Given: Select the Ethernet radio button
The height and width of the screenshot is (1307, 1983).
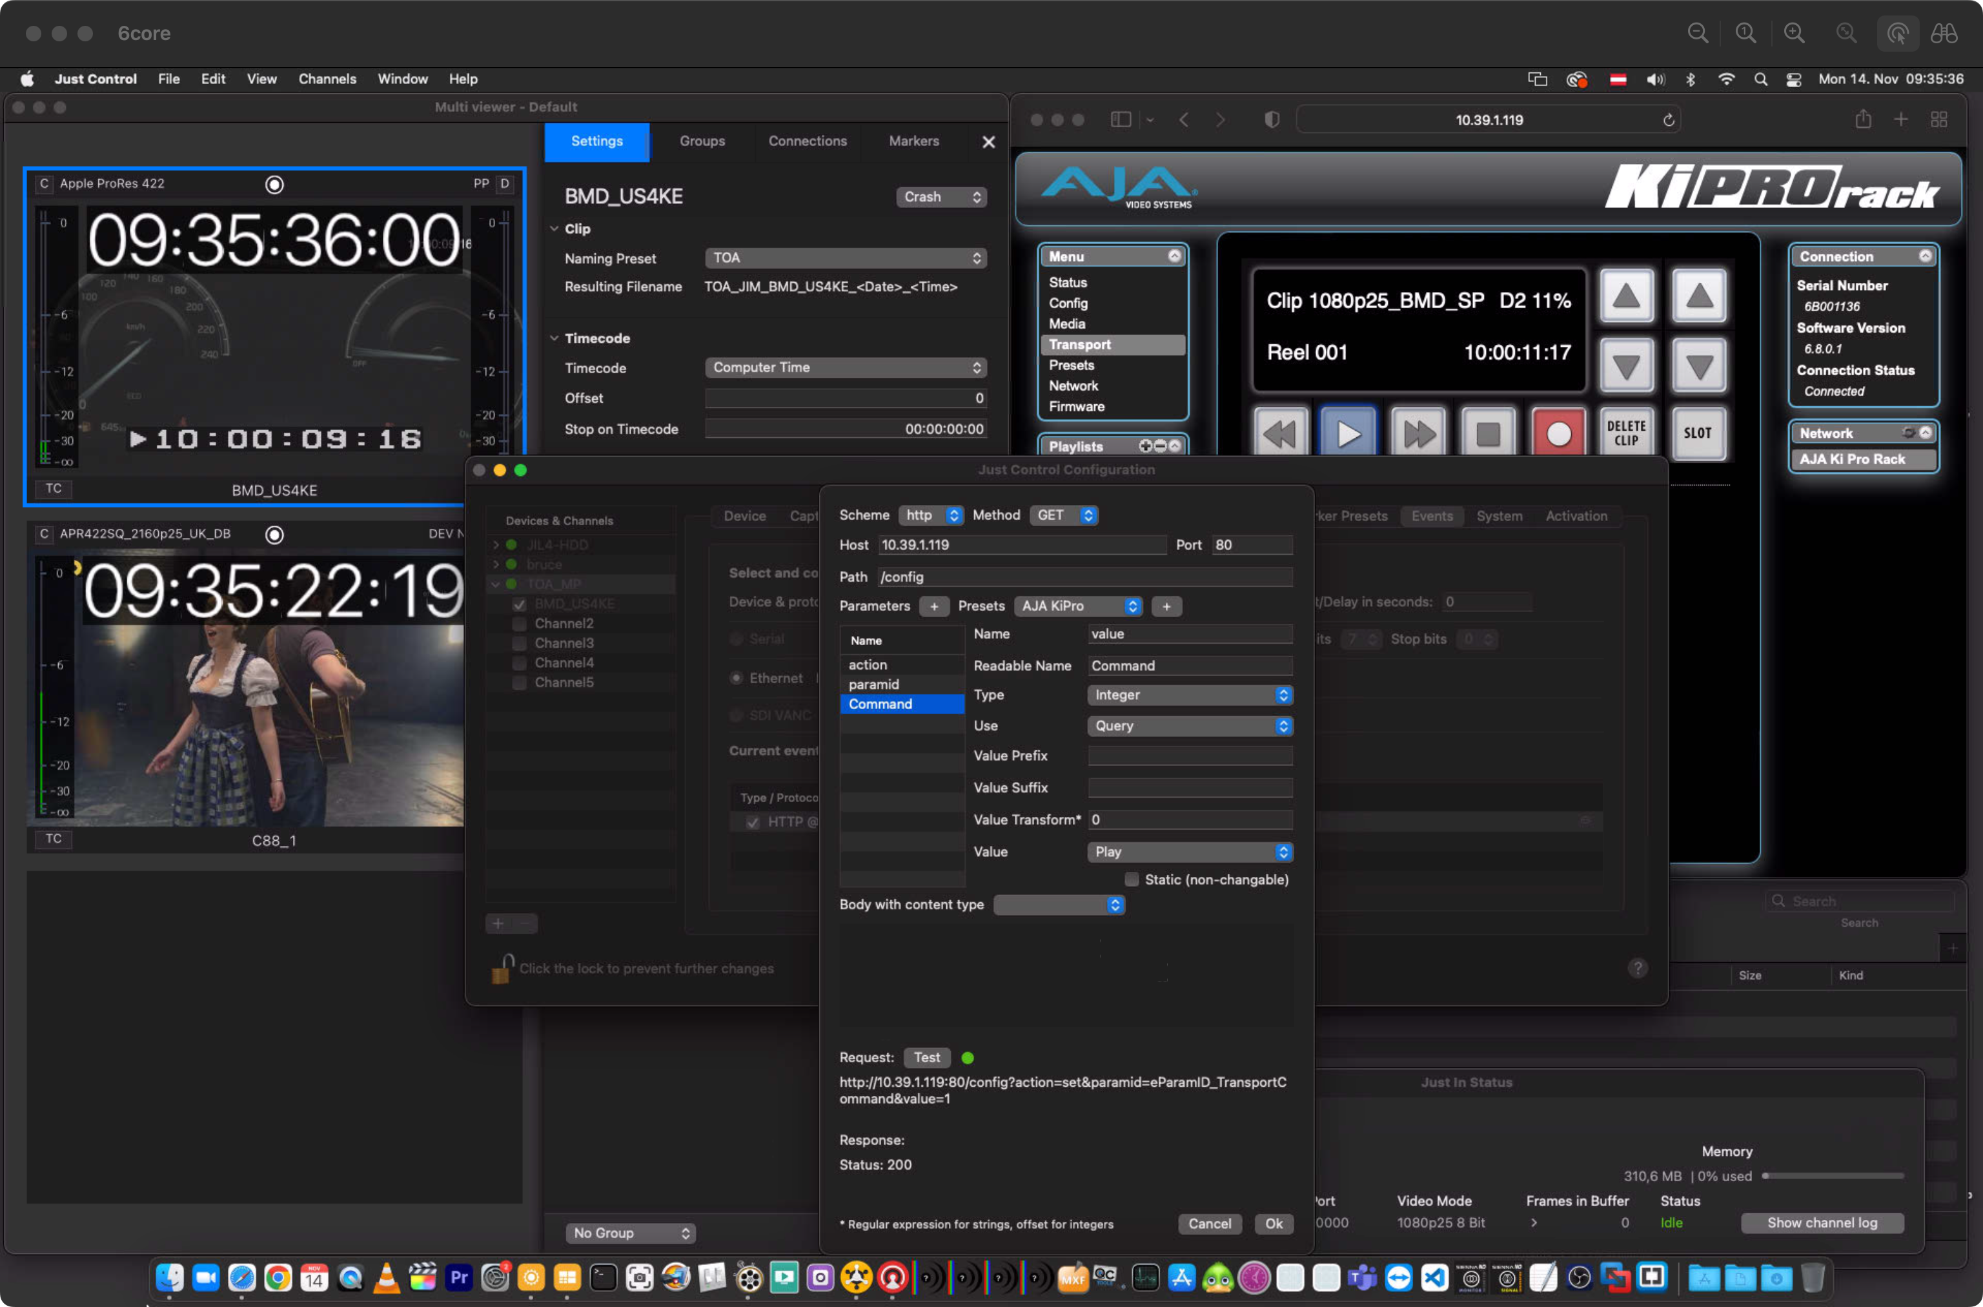Looking at the screenshot, I should click(736, 677).
